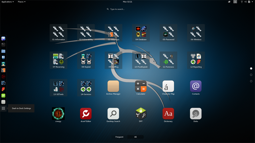This screenshot has height=143, width=255.
Task: Switch to the Frequent apps tab
Action: (x=119, y=137)
